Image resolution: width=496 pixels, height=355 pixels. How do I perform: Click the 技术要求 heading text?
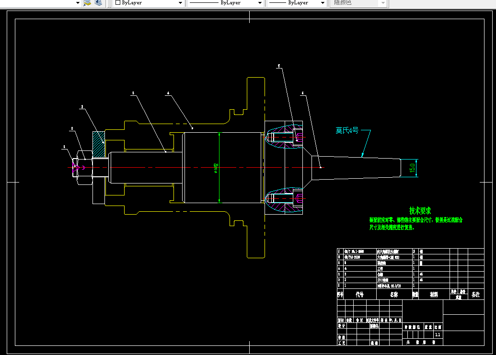pyautogui.click(x=420, y=210)
